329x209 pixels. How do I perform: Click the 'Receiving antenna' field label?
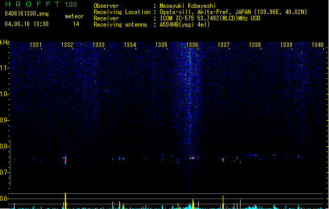(x=120, y=25)
